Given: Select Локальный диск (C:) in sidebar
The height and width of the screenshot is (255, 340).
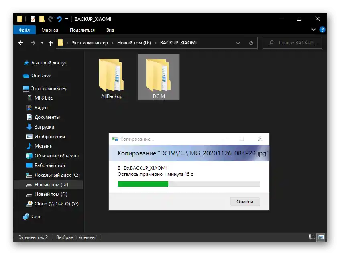Looking at the screenshot, I should 57,175.
